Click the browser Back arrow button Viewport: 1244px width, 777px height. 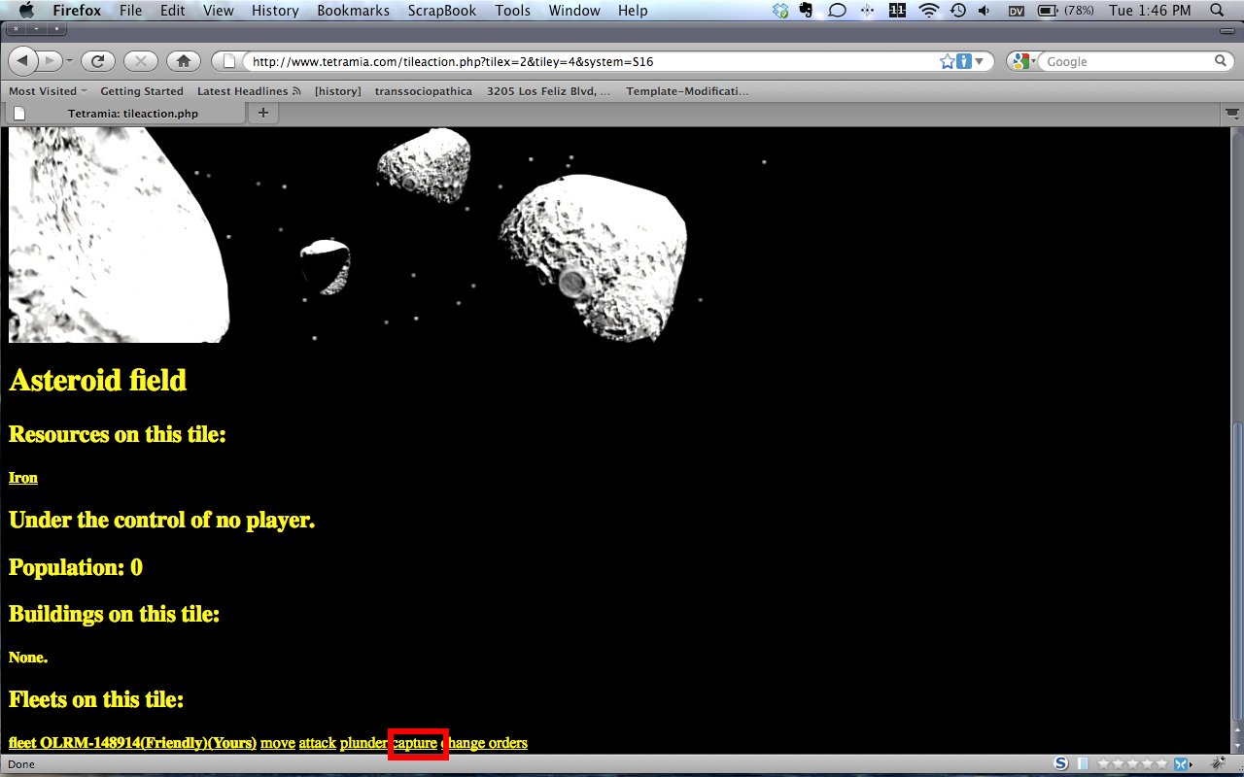pos(23,61)
